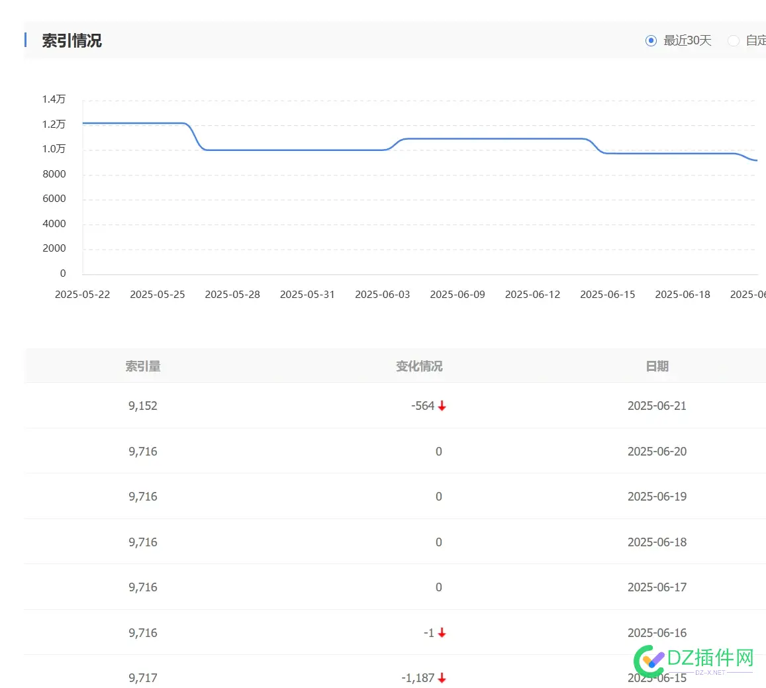Click 2025-05-28 label on chart axis
This screenshot has width=766, height=688.
tap(232, 295)
